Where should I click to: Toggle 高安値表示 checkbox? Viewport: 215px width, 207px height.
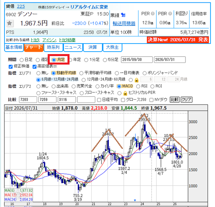click(x=34, y=67)
